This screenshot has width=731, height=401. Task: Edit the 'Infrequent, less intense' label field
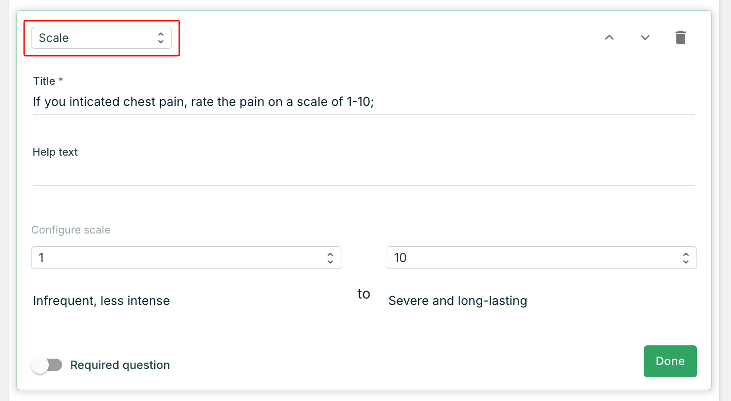(186, 301)
